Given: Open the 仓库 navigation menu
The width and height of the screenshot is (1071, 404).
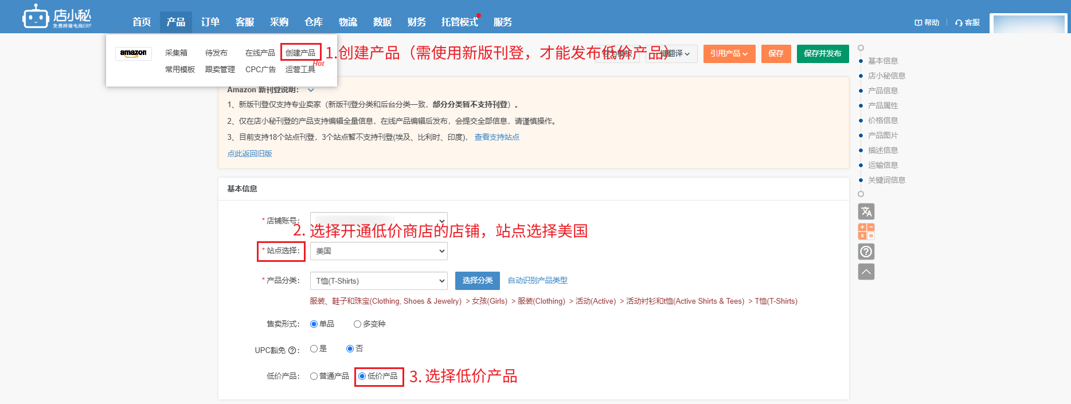Looking at the screenshot, I should 314,22.
